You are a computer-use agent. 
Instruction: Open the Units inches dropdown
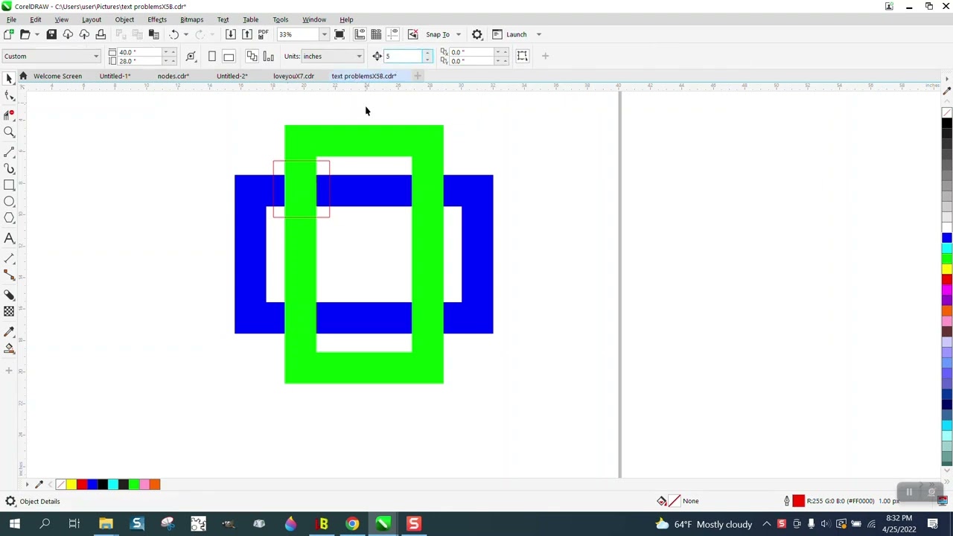coord(359,56)
